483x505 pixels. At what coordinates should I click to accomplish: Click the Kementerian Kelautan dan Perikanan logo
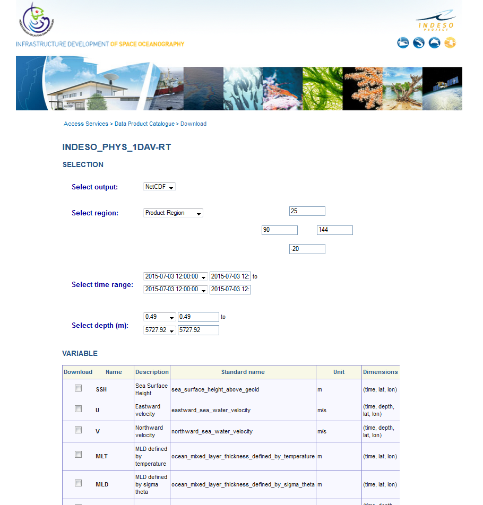(x=35, y=20)
